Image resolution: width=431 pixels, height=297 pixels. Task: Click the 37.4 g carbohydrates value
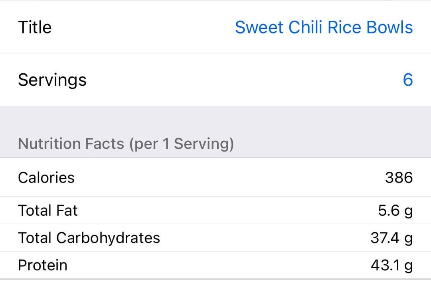tap(391, 238)
